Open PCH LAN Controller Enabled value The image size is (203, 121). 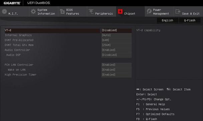[x=117, y=65]
